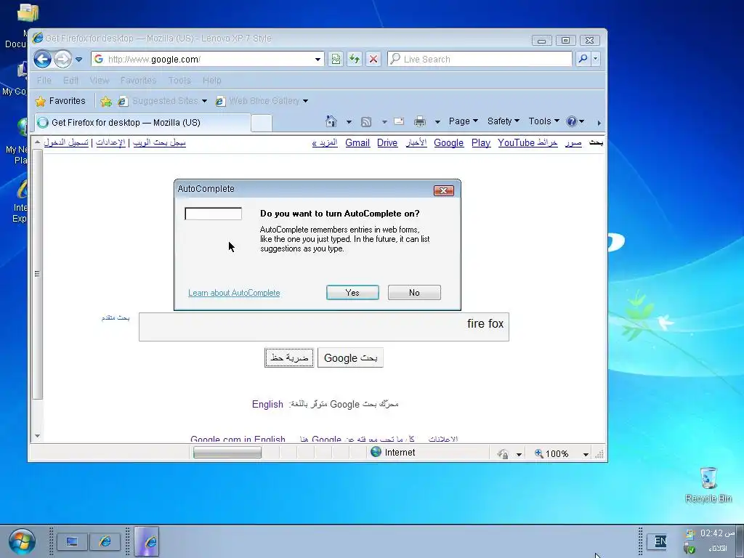
Task: Click the active Internet Explorer taskbar button
Action: (x=146, y=541)
